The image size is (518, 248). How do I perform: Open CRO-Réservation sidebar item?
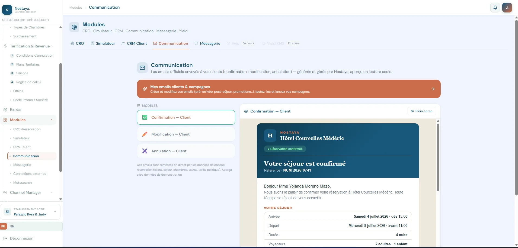(x=27, y=129)
